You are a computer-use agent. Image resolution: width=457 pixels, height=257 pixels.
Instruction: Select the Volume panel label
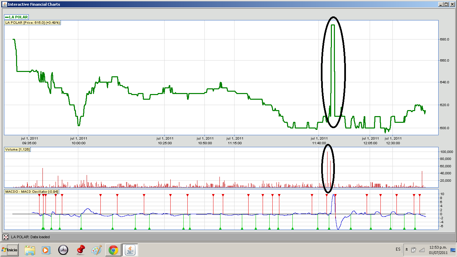click(17, 150)
